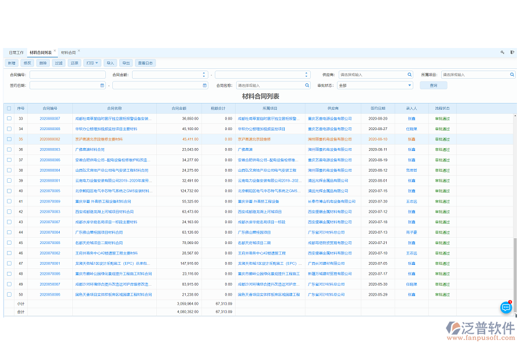The image size is (521, 347).
Task: Click search icon in 合同名称 field
Action: (x=307, y=85)
